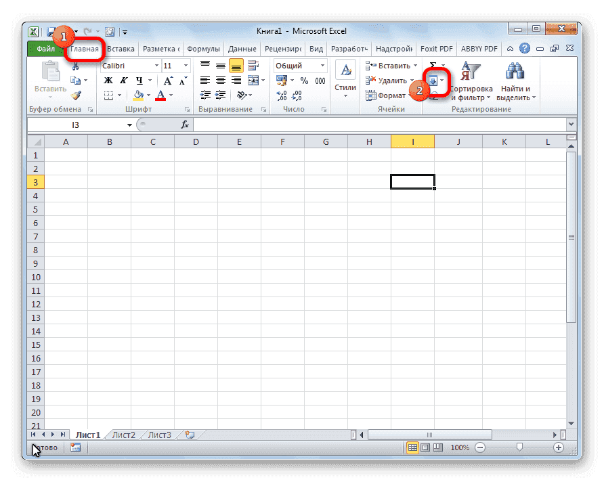Click zoom in on the zoom slider
604x482 pixels.
[559, 447]
